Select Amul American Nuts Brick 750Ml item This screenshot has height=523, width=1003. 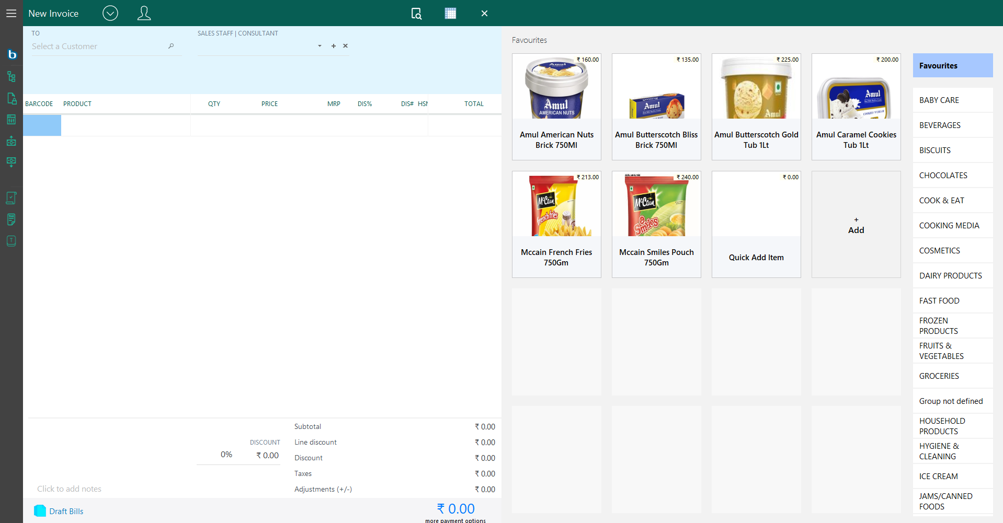(x=556, y=107)
